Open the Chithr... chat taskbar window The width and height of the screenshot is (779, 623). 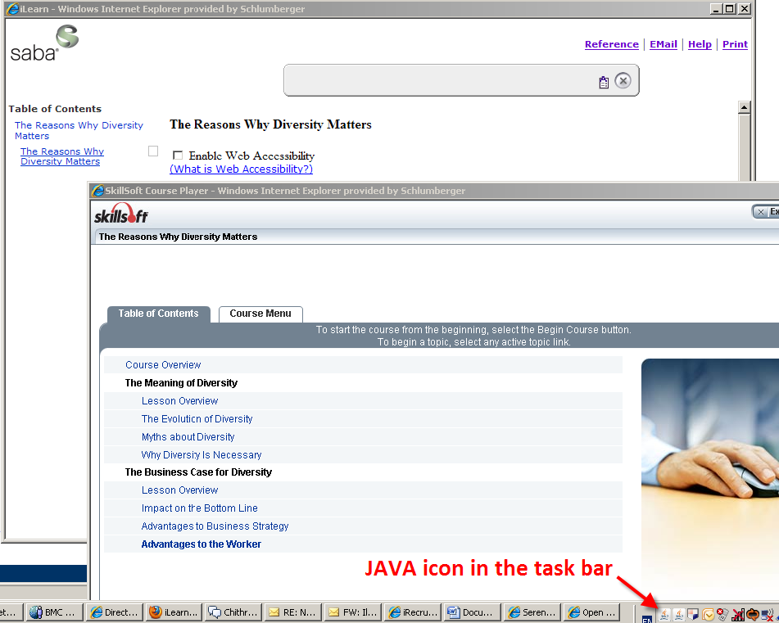(233, 612)
